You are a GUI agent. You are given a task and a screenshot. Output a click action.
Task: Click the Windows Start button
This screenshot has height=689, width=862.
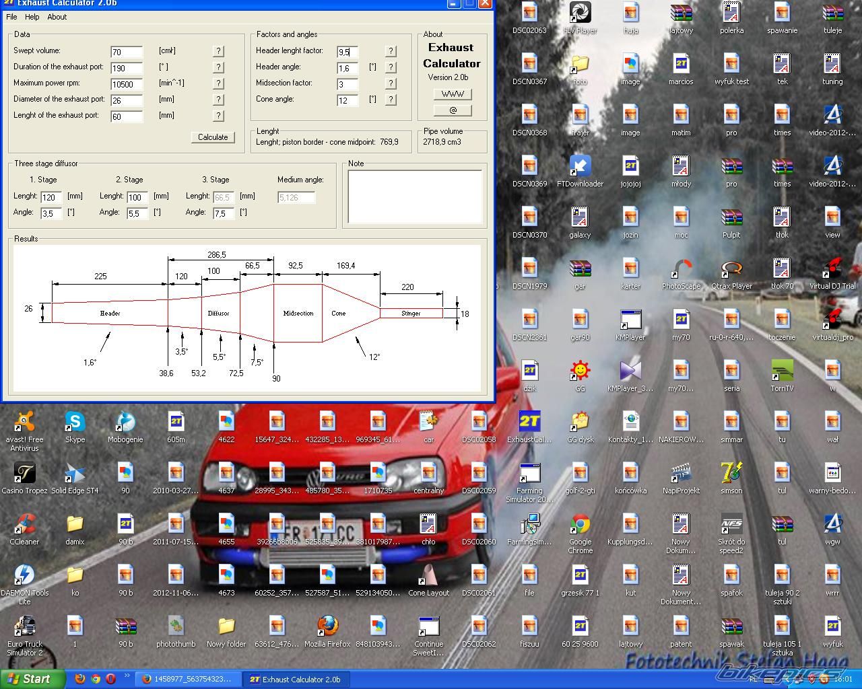click(x=32, y=679)
